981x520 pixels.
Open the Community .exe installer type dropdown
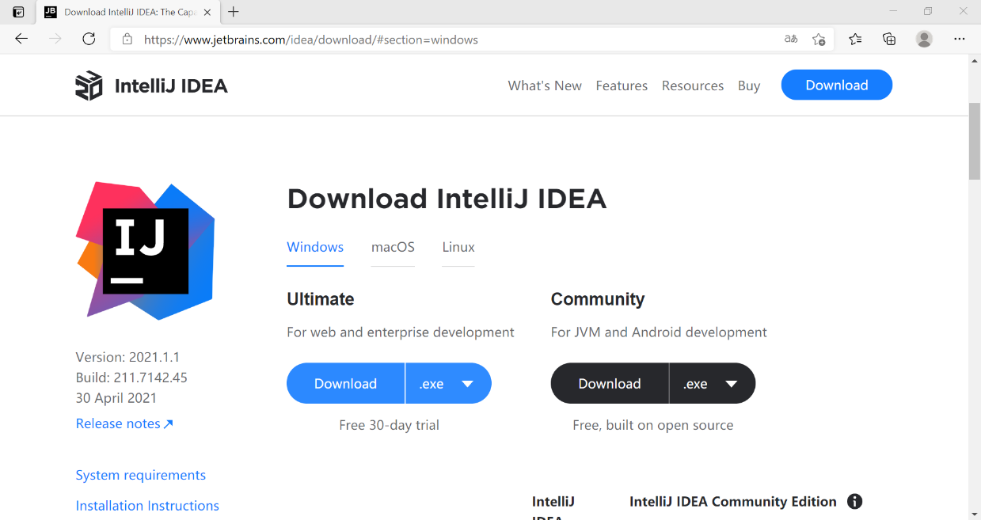pyautogui.click(x=713, y=383)
